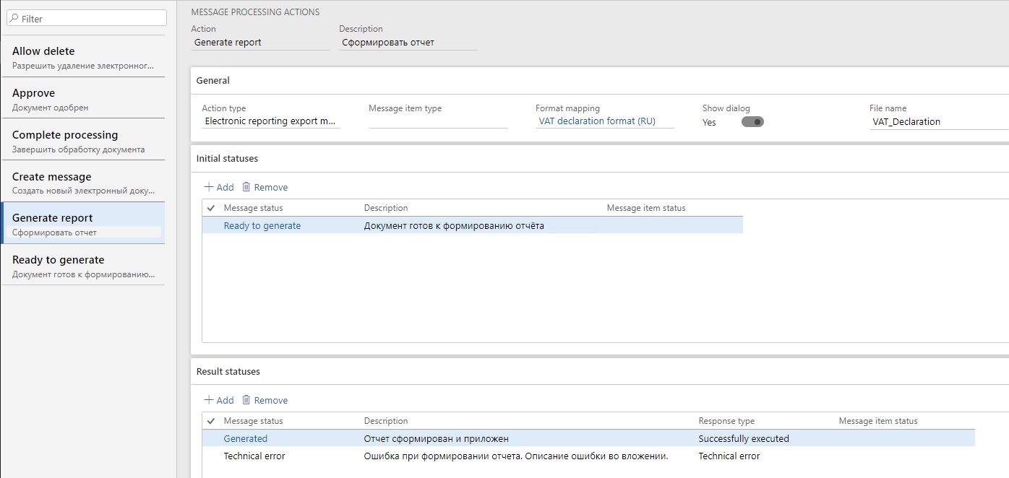Screen dimensions: 1009x478
Task: Select the magnifier icon in the Filter box
Action: click(x=15, y=17)
